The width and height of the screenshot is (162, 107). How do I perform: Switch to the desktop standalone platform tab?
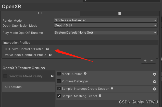(40, 13)
